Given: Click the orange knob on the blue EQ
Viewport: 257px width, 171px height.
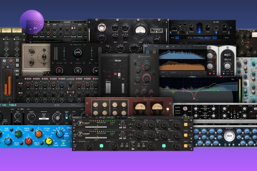Looking at the screenshot, I should pyautogui.click(x=38, y=134).
